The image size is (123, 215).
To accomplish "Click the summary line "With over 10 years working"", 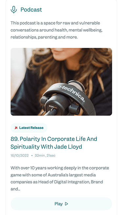I will (60, 168).
